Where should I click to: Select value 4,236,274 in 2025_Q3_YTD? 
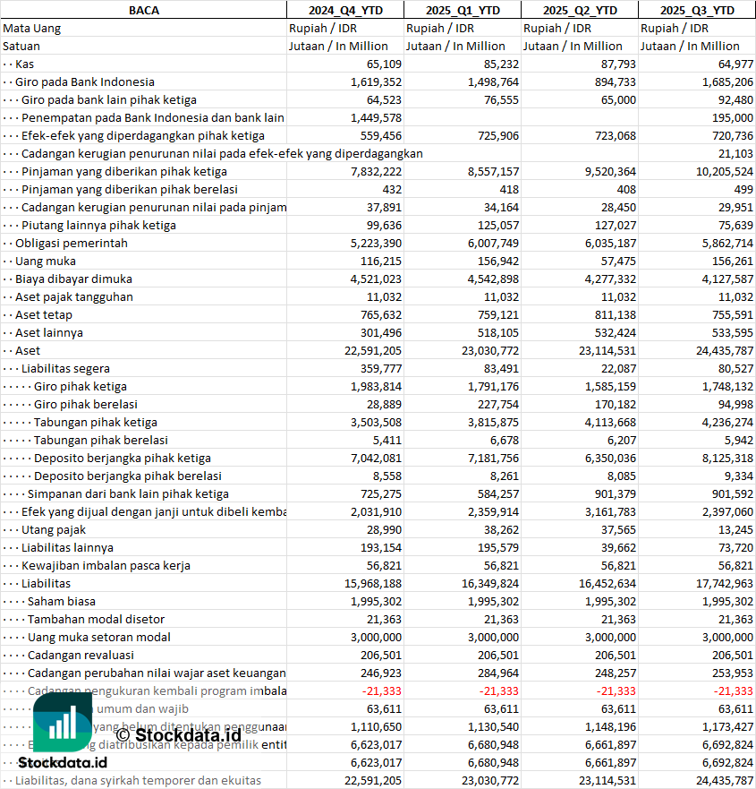[x=727, y=422]
